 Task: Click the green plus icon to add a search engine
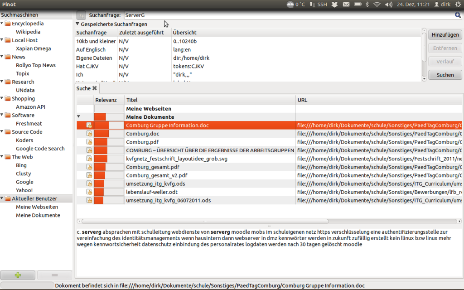click(18, 275)
